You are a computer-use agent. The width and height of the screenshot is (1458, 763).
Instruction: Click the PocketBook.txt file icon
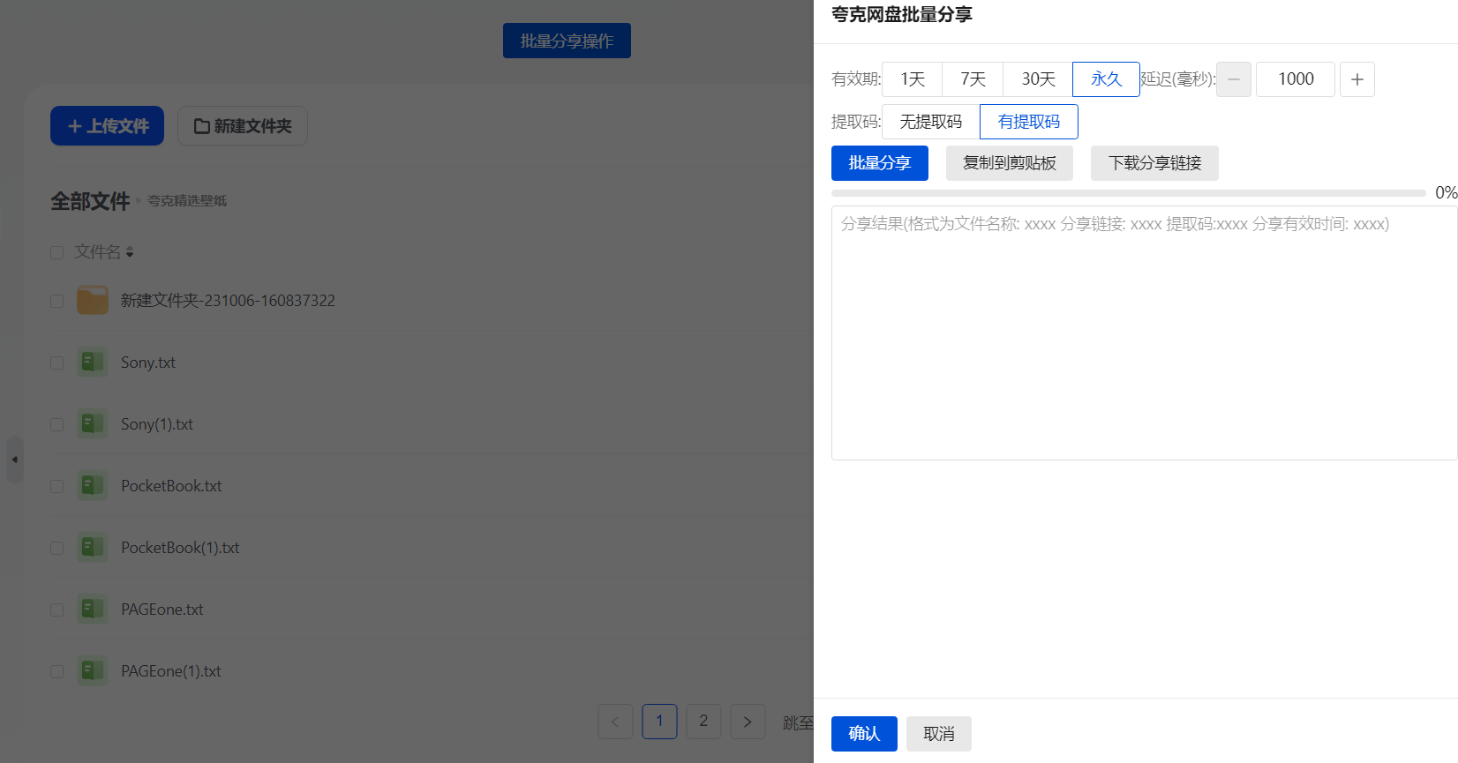tap(93, 486)
